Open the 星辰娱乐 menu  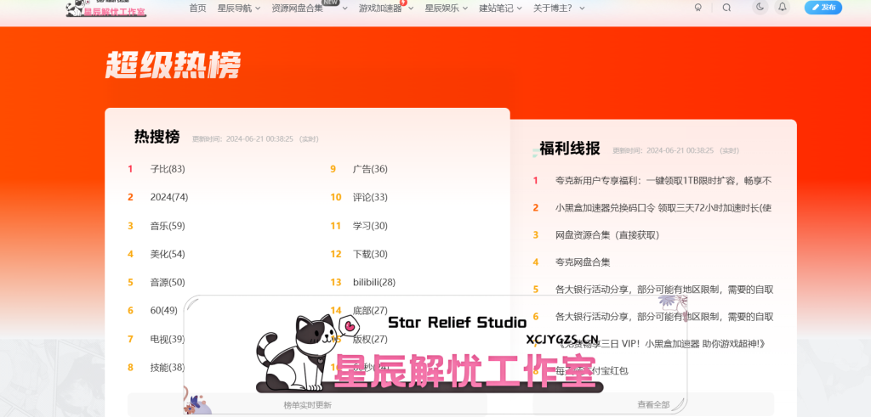[x=446, y=8]
